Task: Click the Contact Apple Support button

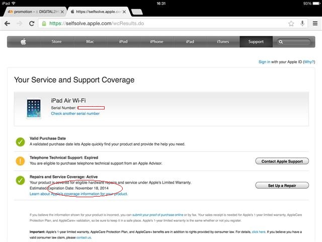Action: click(x=282, y=161)
